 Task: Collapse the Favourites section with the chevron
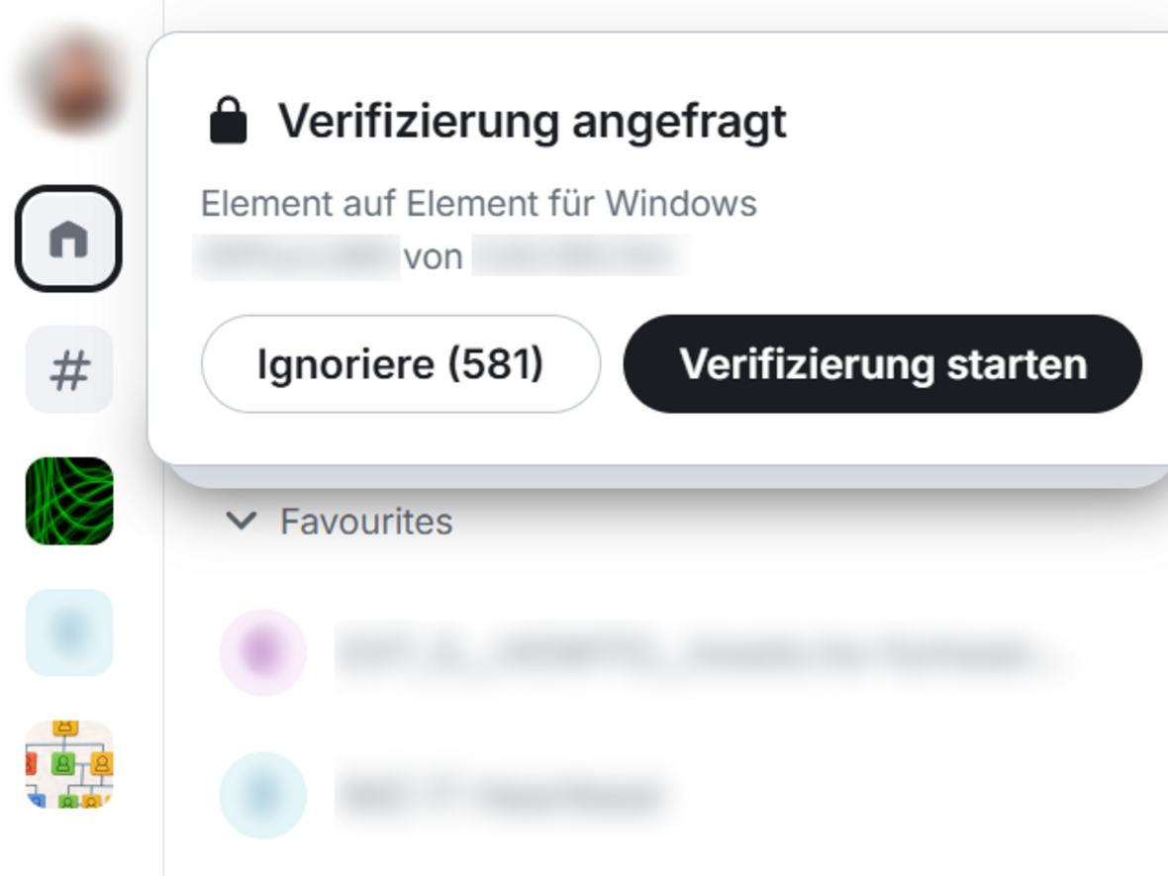point(242,521)
